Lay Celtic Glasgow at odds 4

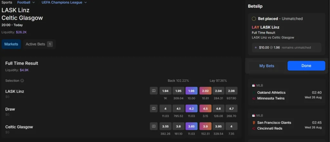coord(231,126)
